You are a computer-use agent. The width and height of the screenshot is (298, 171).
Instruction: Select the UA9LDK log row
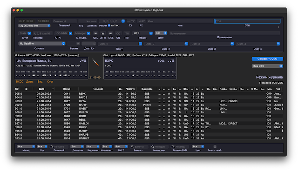point(149,124)
